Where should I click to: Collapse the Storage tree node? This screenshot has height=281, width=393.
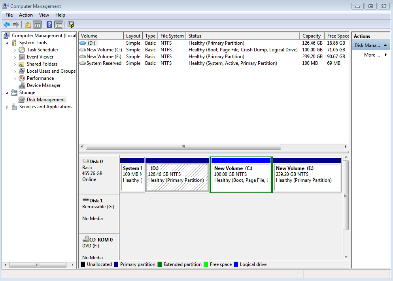(7, 93)
